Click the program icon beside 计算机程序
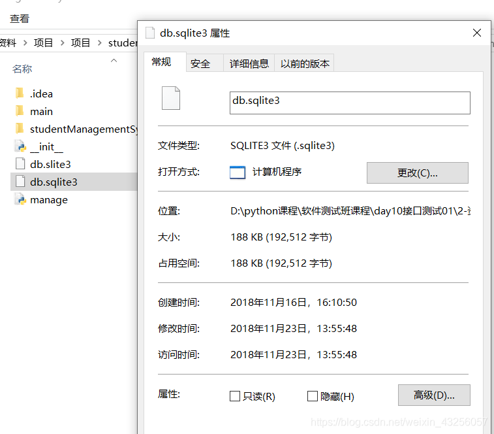Image resolution: width=494 pixels, height=434 pixels. click(x=238, y=173)
